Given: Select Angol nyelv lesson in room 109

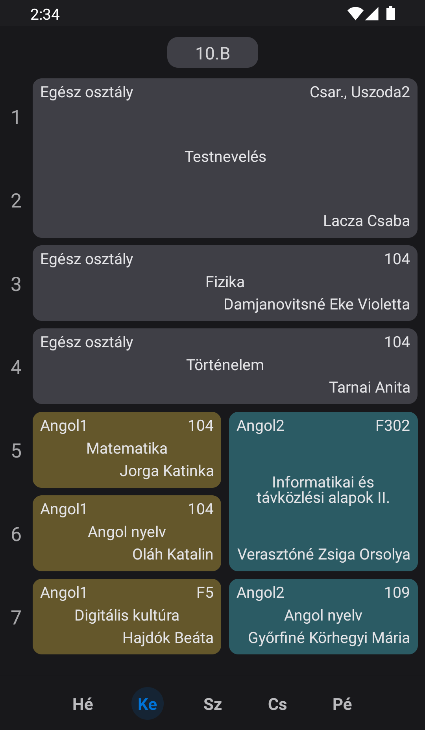Looking at the screenshot, I should tap(323, 616).
